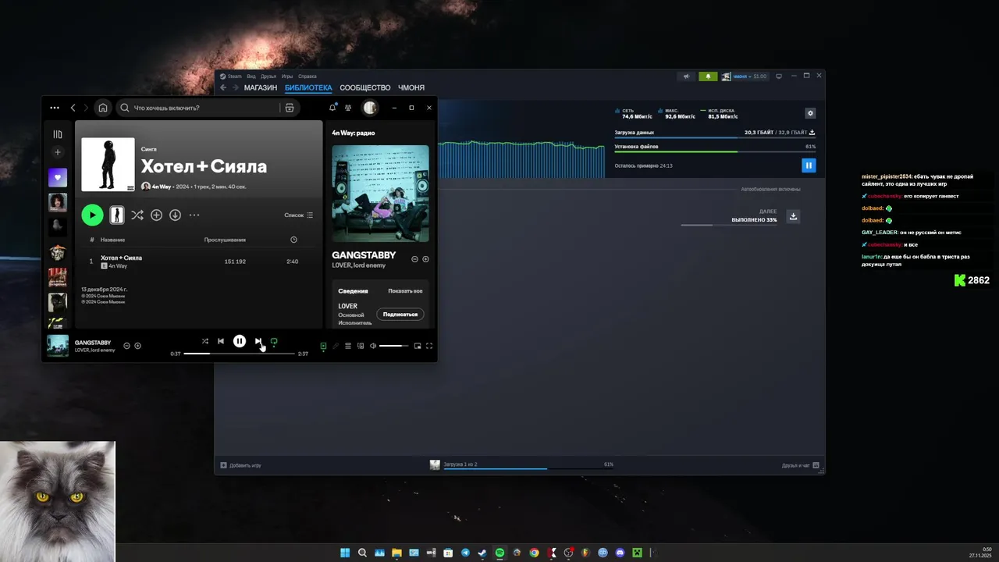Toggle the album preview button next to Play

[x=116, y=215]
